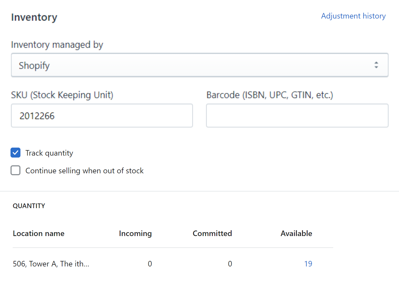Click the Barcode (ISBN, UPC, GTIN) label

pos(270,95)
